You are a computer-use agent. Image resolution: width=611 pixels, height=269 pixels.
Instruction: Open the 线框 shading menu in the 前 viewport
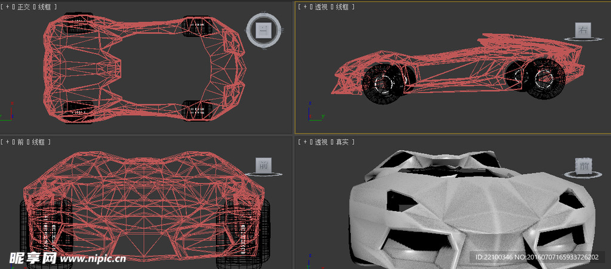[39, 142]
